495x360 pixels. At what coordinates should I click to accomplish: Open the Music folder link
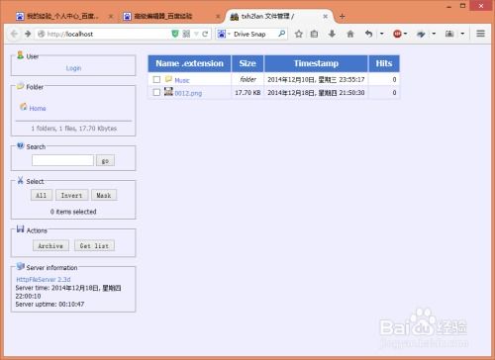[x=182, y=80]
